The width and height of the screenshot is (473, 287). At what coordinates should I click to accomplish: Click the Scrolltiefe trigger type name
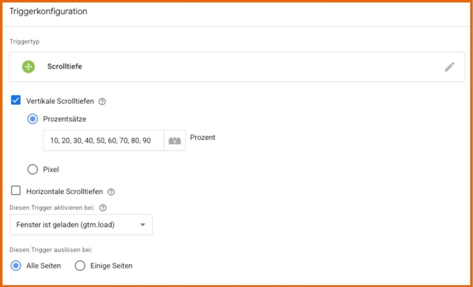click(x=65, y=66)
